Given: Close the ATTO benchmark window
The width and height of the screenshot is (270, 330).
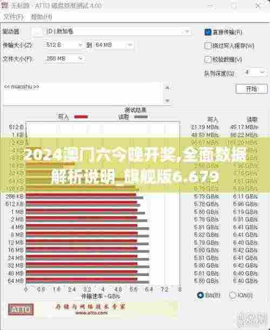Looking at the screenshot, I should 258,6.
